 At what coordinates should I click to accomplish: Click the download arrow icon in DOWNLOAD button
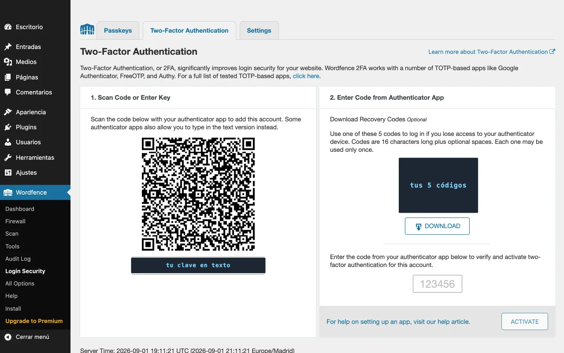419,226
